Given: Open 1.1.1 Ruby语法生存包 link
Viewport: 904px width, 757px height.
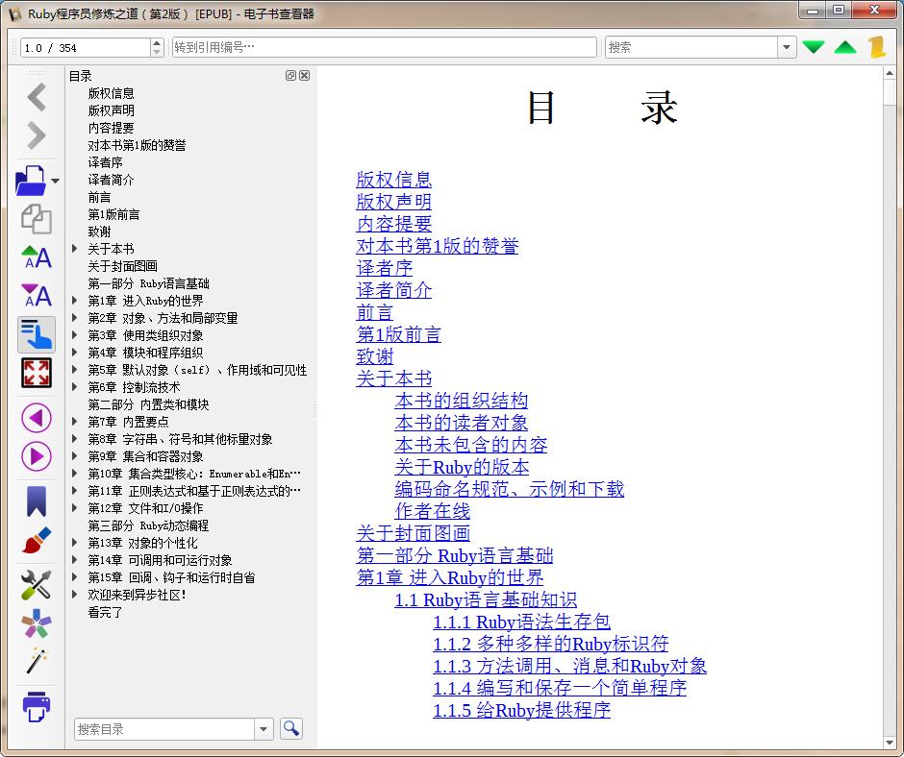Looking at the screenshot, I should click(x=522, y=622).
